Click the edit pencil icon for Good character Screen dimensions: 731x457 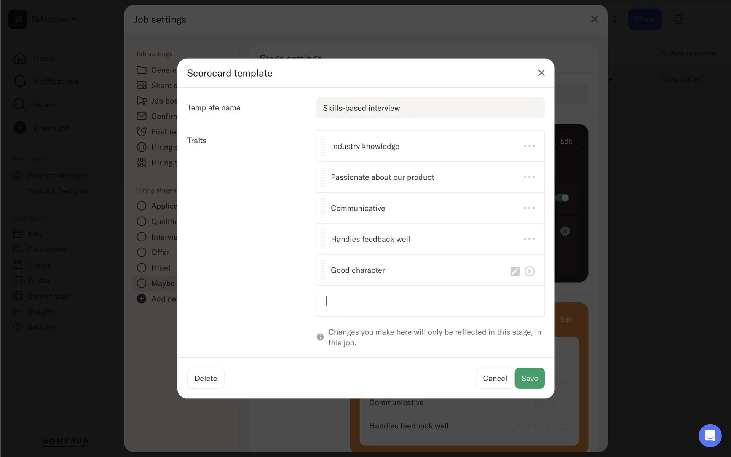(x=515, y=271)
